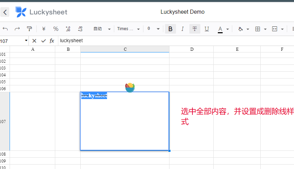Select column C header
The image size is (294, 169).
pyautogui.click(x=125, y=49)
